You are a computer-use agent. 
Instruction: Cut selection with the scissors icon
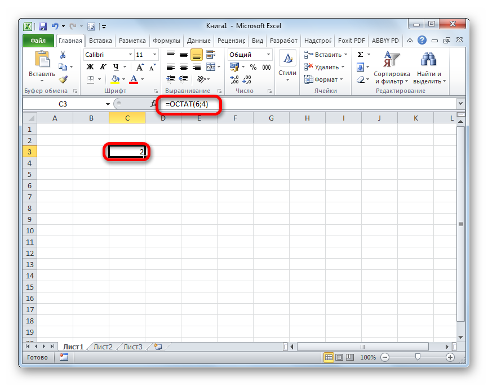[63, 55]
